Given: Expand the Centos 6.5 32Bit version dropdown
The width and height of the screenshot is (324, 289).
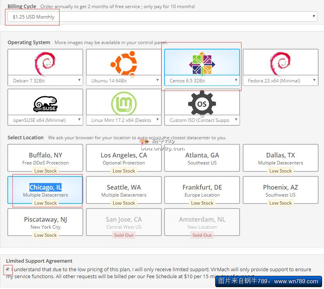Looking at the screenshot, I should pyautogui.click(x=202, y=80).
